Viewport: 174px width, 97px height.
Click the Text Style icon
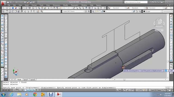pos(109,8)
